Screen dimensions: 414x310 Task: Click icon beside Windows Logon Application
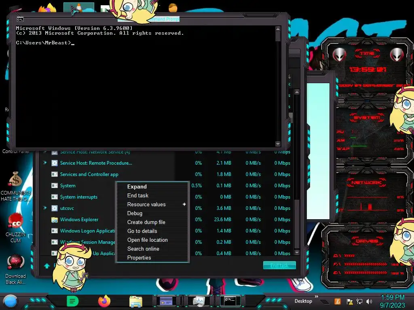click(x=55, y=231)
